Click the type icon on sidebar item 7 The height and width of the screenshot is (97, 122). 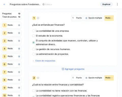tap(19, 72)
